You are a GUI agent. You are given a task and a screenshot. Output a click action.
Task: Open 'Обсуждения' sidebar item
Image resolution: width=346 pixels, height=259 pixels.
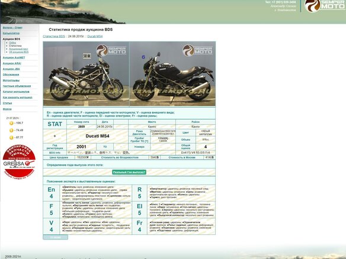[11, 75]
